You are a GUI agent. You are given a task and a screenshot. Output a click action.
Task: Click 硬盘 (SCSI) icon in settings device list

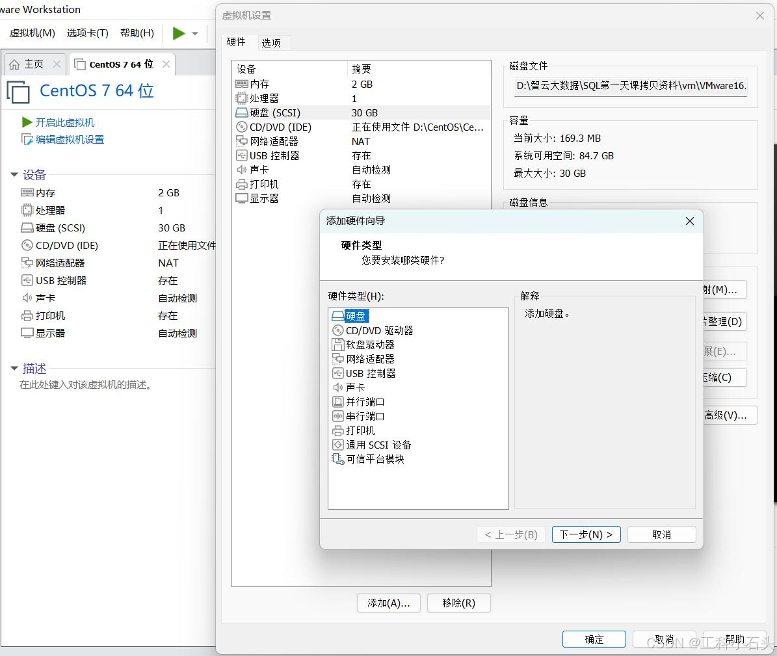click(x=242, y=112)
